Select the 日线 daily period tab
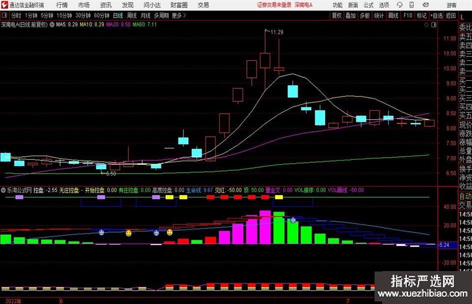472x304 pixels. [118, 15]
